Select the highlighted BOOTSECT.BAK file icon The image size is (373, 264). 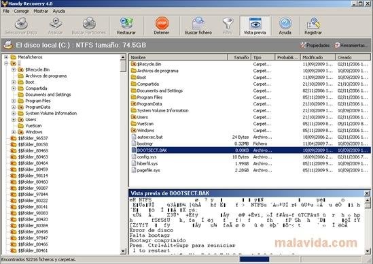pos(134,150)
